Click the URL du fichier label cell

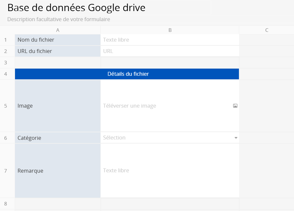[x=57, y=51]
